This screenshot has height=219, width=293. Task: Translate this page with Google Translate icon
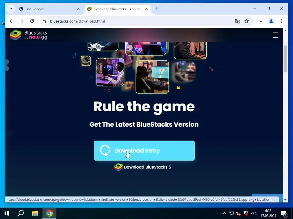(x=237, y=21)
